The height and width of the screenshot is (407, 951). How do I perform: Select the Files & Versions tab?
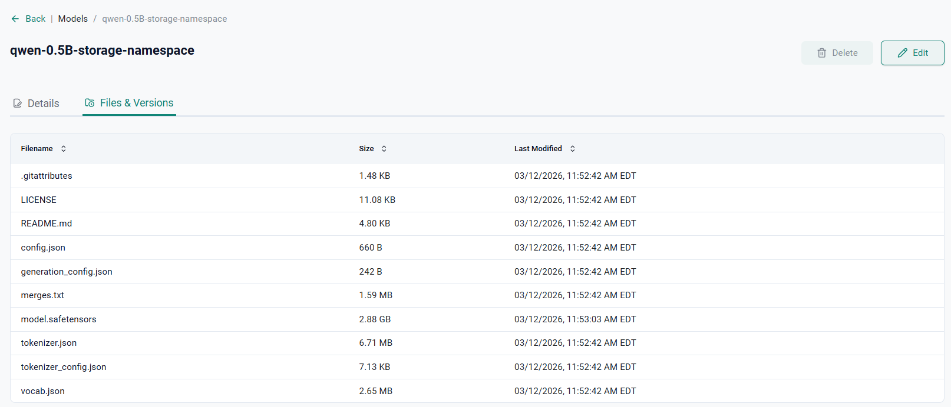(136, 103)
